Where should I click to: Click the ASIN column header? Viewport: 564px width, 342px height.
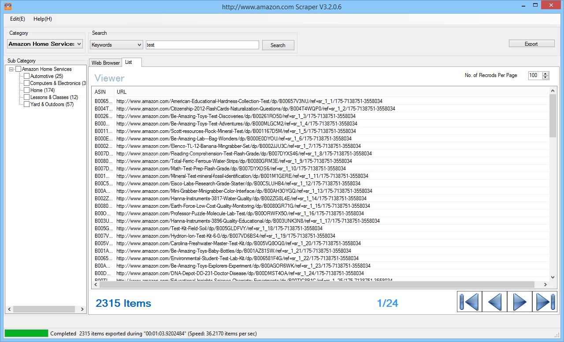[103, 92]
